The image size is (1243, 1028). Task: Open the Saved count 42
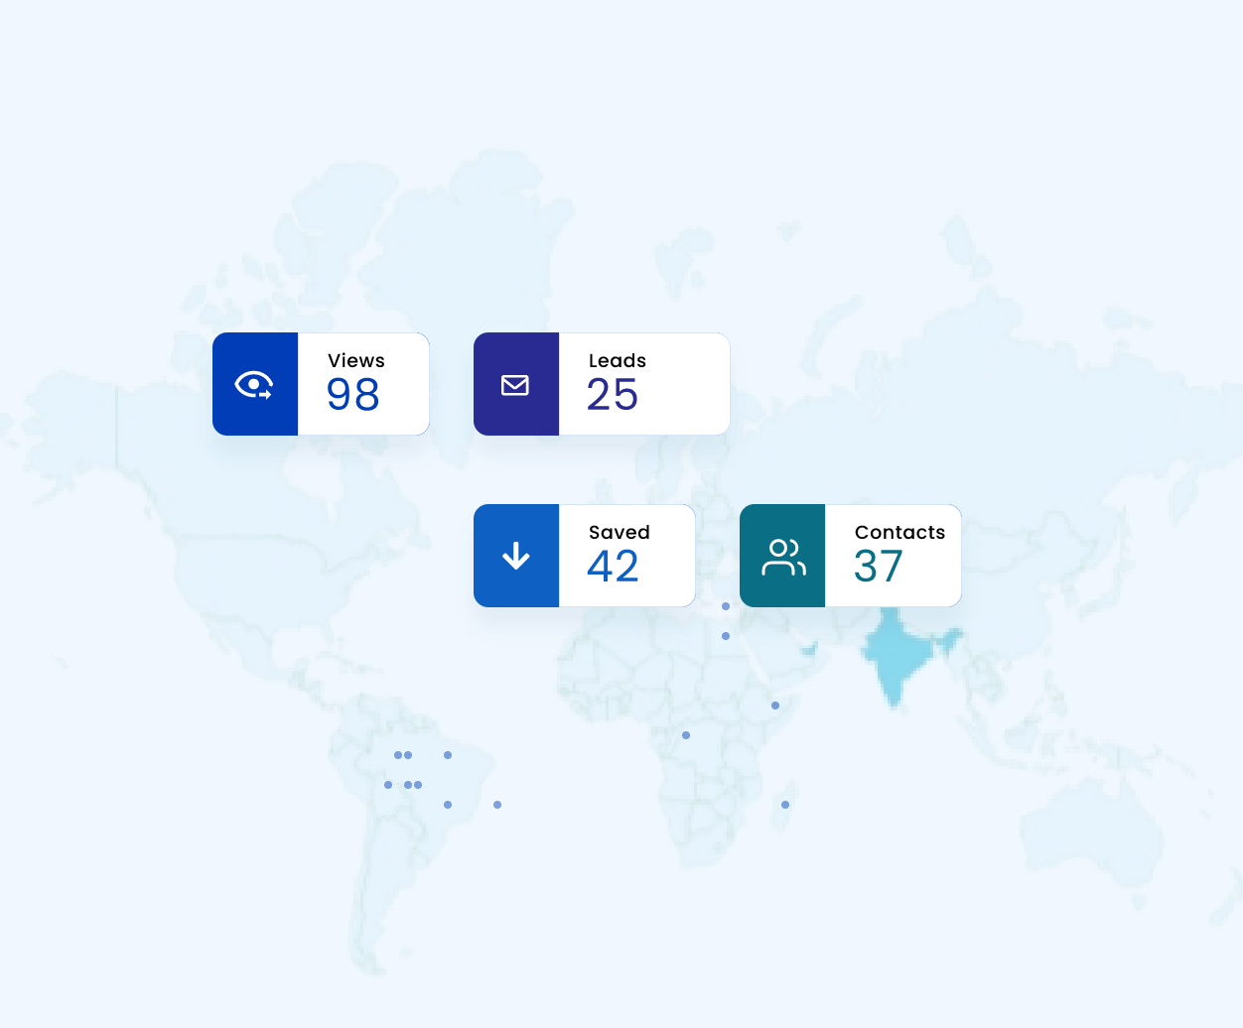(613, 567)
